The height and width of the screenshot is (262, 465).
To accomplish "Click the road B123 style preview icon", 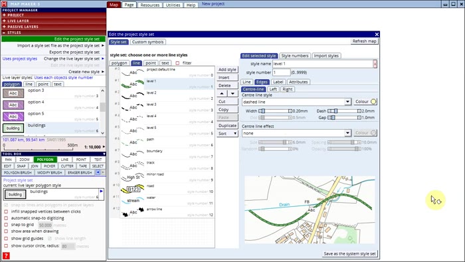I will pyautogui.click(x=133, y=189).
